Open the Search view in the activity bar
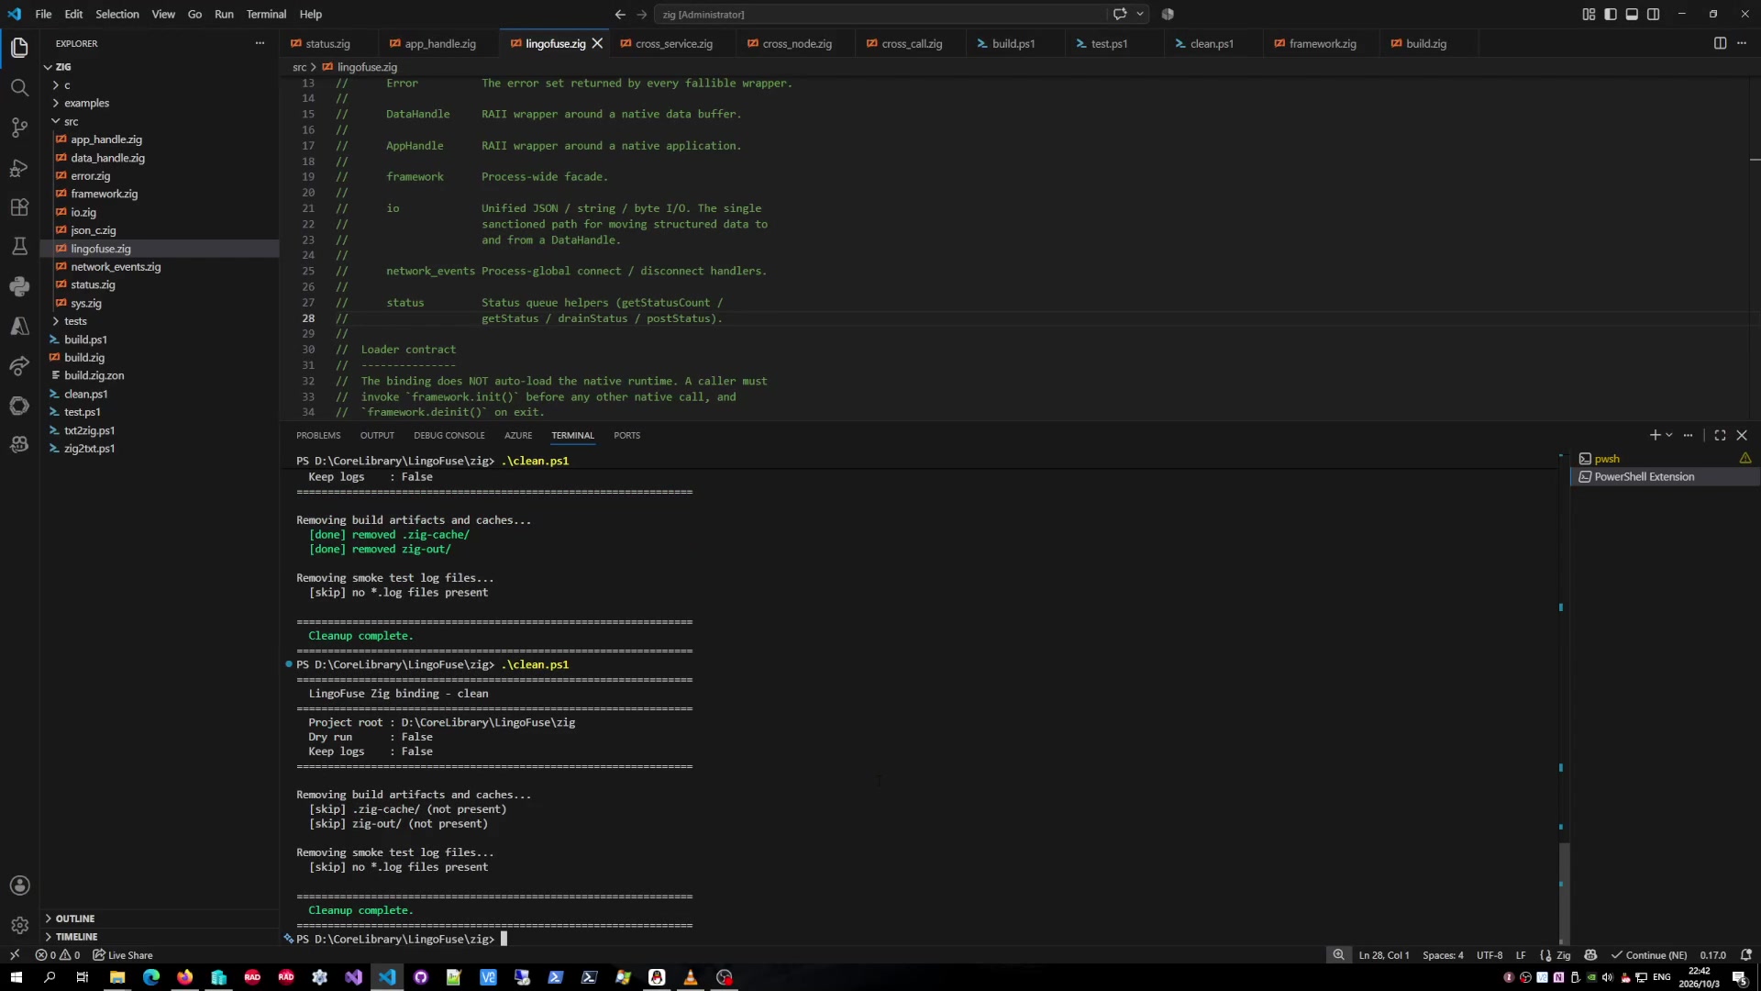This screenshot has width=1761, height=991. [x=19, y=88]
